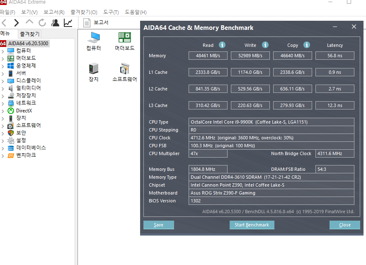Click the Close button in benchmark dialog
Screen dimensions: 366x265
click(345, 225)
